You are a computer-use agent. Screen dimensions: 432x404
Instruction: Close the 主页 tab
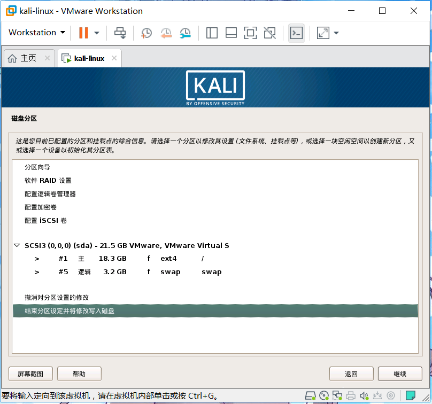[48, 58]
